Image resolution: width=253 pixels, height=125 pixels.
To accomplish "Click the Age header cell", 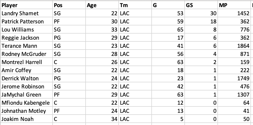I will tap(102, 5).
